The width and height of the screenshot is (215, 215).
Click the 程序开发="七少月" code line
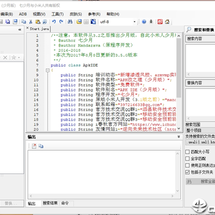pyautogui.click(x=100, y=95)
